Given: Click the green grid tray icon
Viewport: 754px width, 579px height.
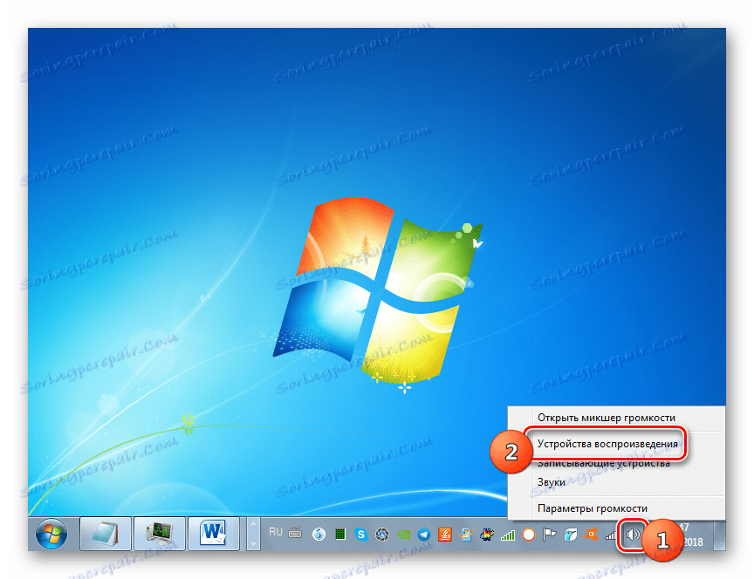Looking at the screenshot, I should click(340, 535).
